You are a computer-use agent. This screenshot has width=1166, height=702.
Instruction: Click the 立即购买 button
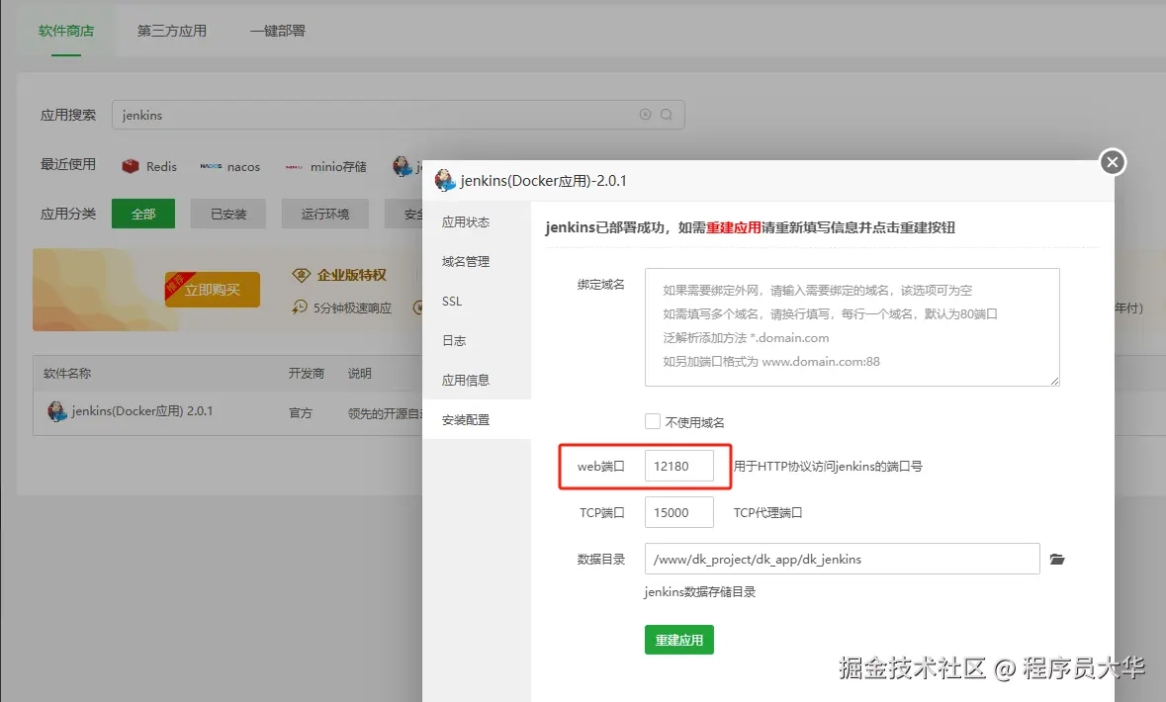coord(213,290)
